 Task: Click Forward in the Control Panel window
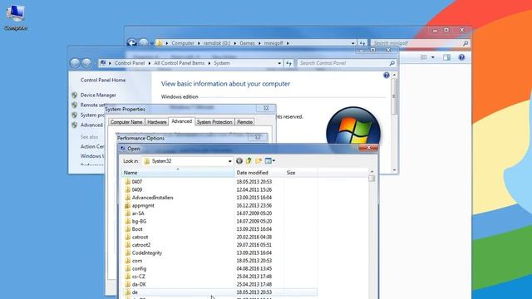pyautogui.click(x=86, y=63)
